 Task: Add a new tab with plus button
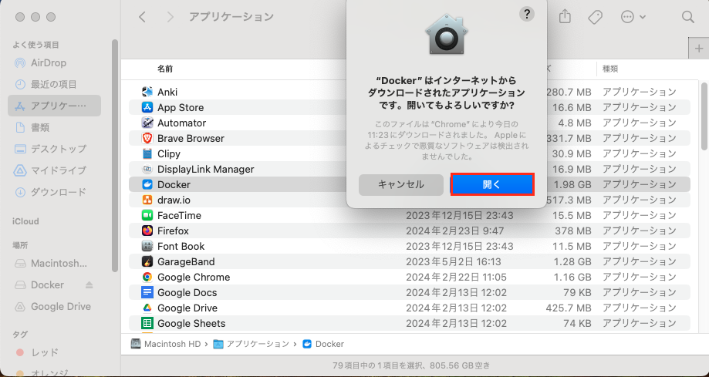click(x=699, y=49)
